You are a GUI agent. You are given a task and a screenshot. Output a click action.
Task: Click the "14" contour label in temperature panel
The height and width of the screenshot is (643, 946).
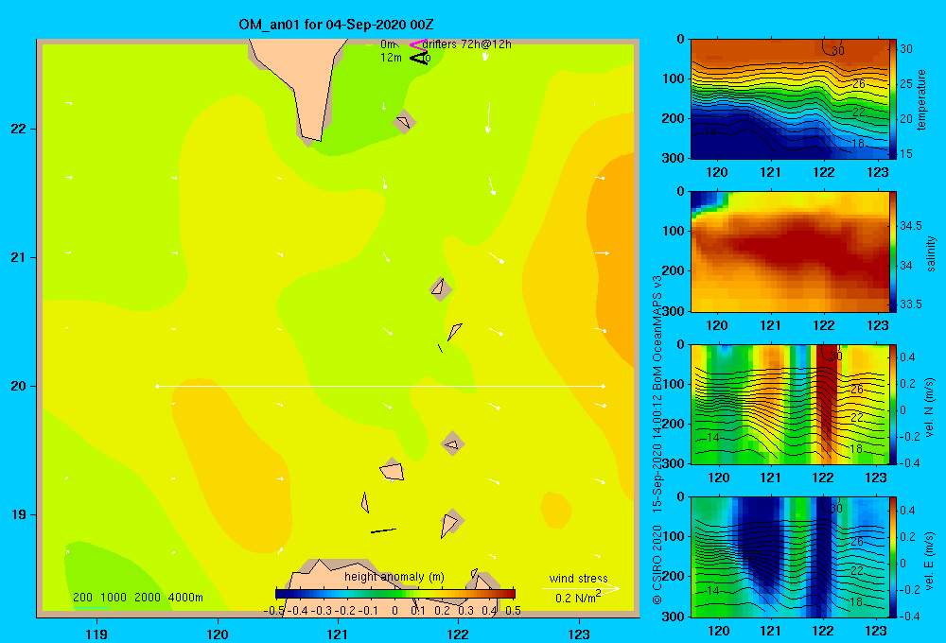(x=710, y=132)
